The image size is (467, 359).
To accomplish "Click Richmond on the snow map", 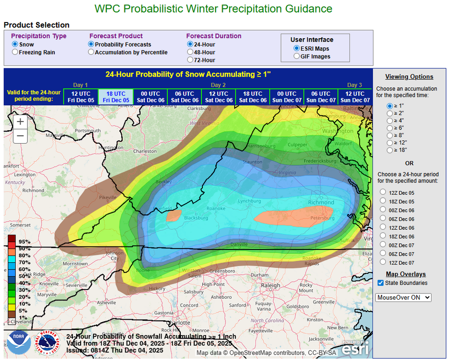I will [x=320, y=202].
